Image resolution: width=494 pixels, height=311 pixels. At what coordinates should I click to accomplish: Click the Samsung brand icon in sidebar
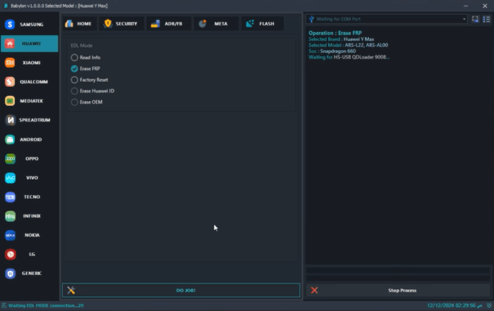(x=11, y=25)
